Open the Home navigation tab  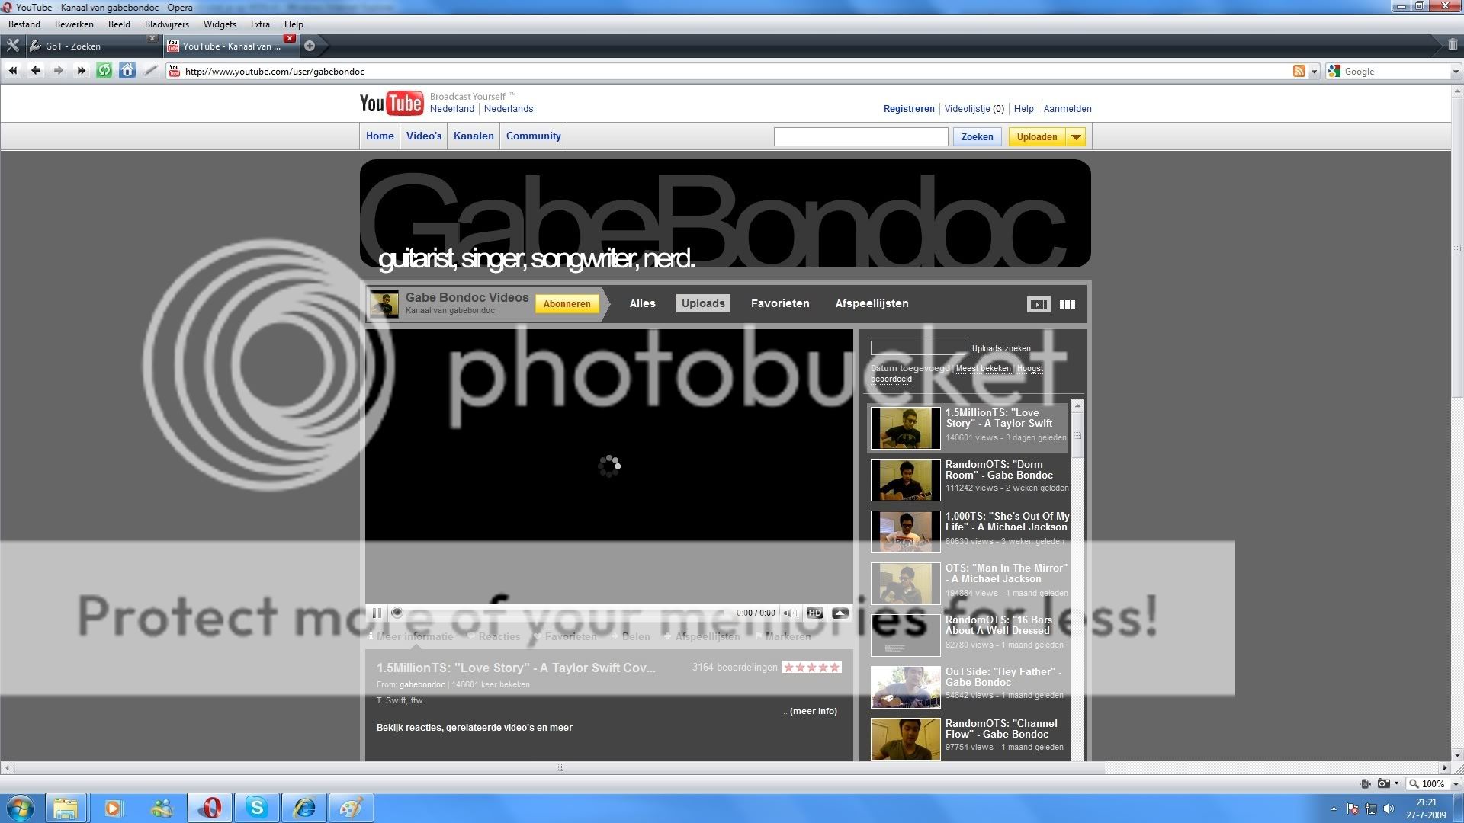point(380,136)
